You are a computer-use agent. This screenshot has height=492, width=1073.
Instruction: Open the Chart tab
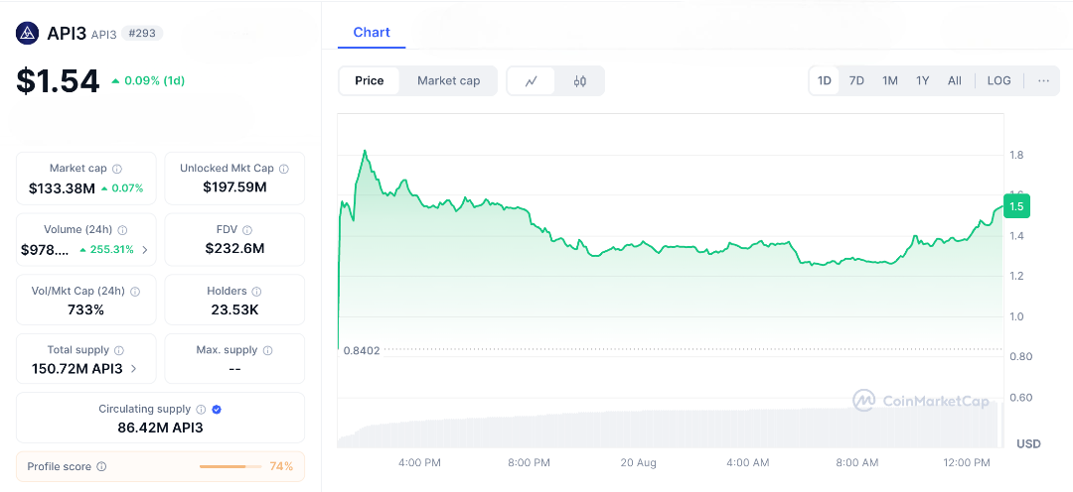pos(372,32)
